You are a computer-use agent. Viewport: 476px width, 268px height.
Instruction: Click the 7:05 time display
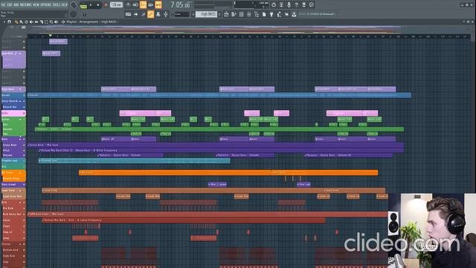(181, 5)
